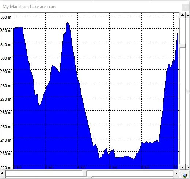Click the inner vertical scrollbar up arrow
The height and width of the screenshot is (179, 190).
pos(182,15)
